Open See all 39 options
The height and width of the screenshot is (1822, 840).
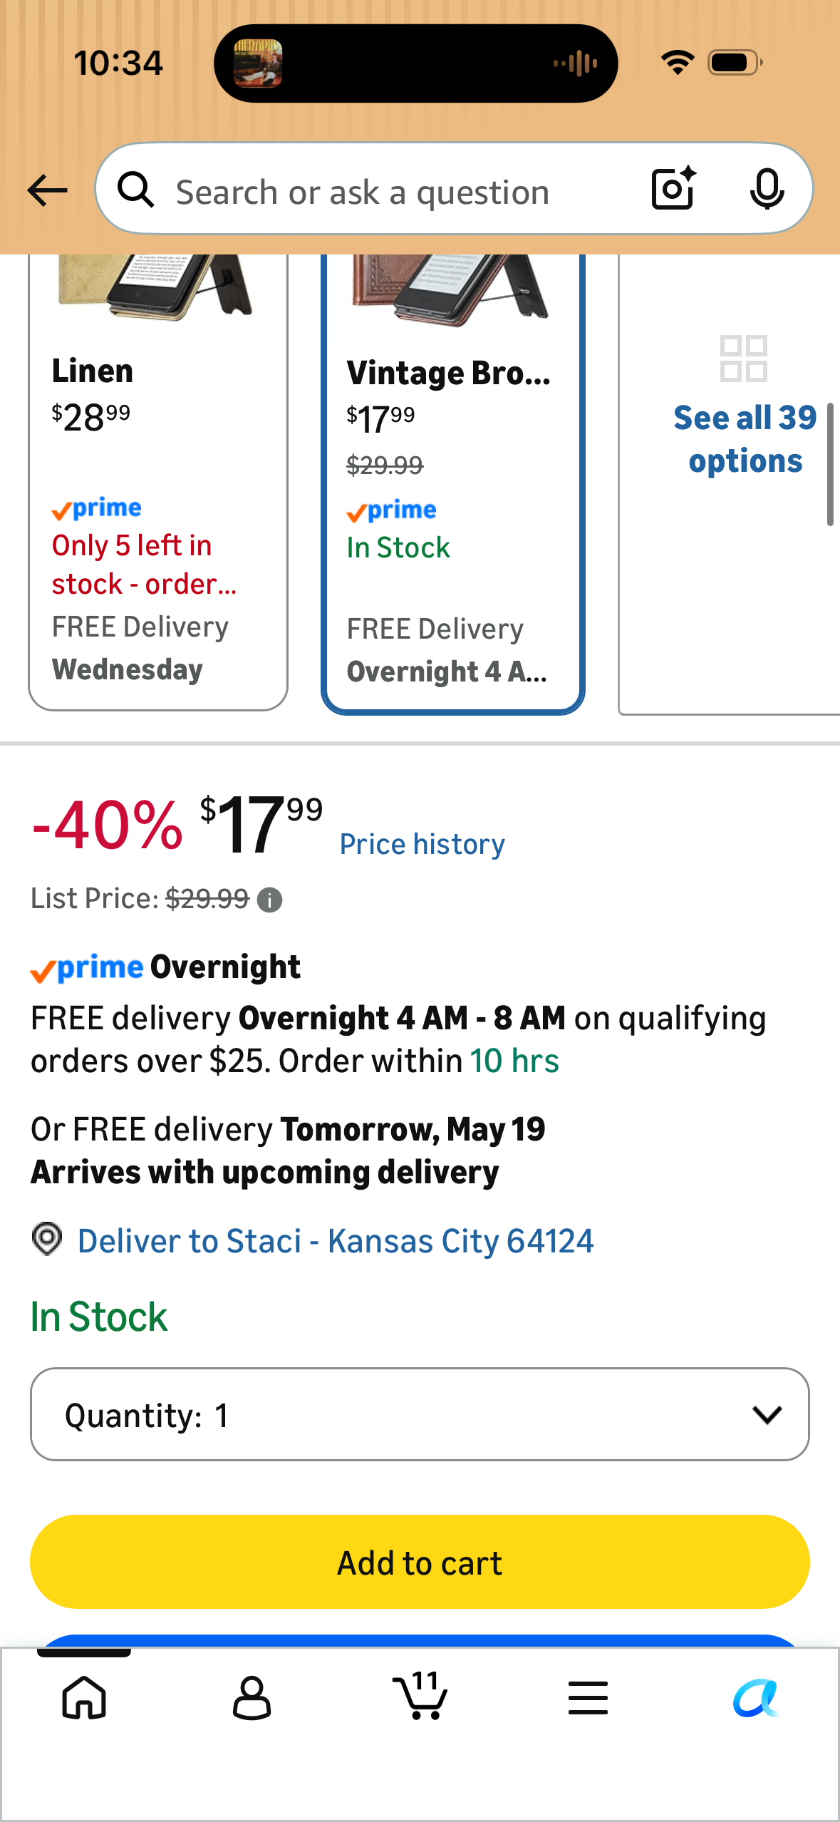click(744, 439)
